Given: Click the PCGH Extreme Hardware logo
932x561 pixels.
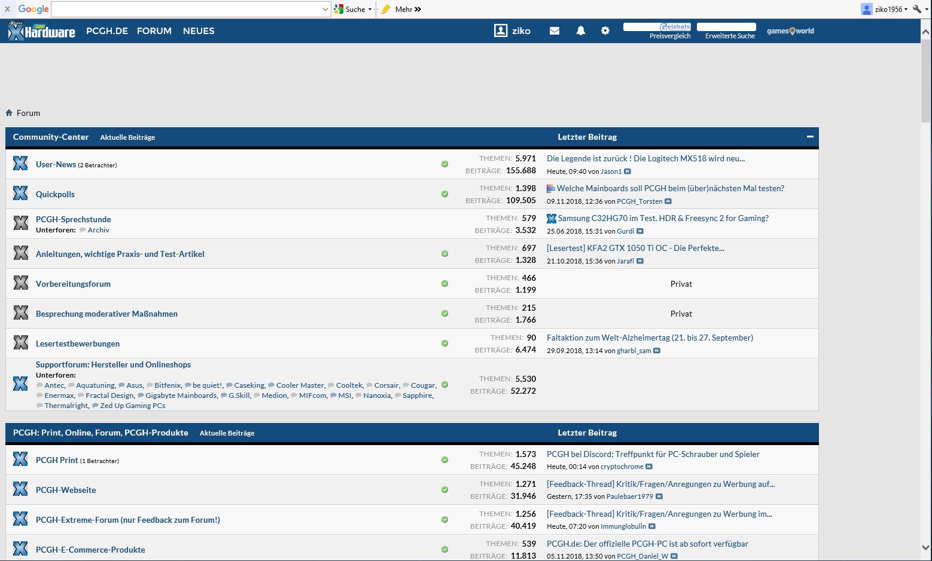Looking at the screenshot, I should (x=41, y=31).
